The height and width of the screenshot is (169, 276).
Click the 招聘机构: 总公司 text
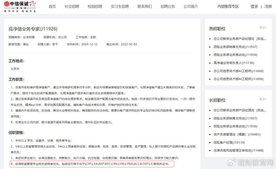pos(55,37)
